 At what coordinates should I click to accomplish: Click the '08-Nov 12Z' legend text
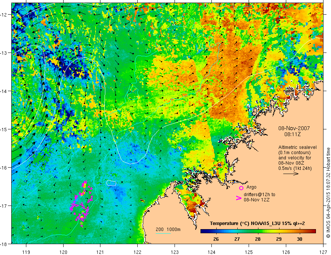257,199
